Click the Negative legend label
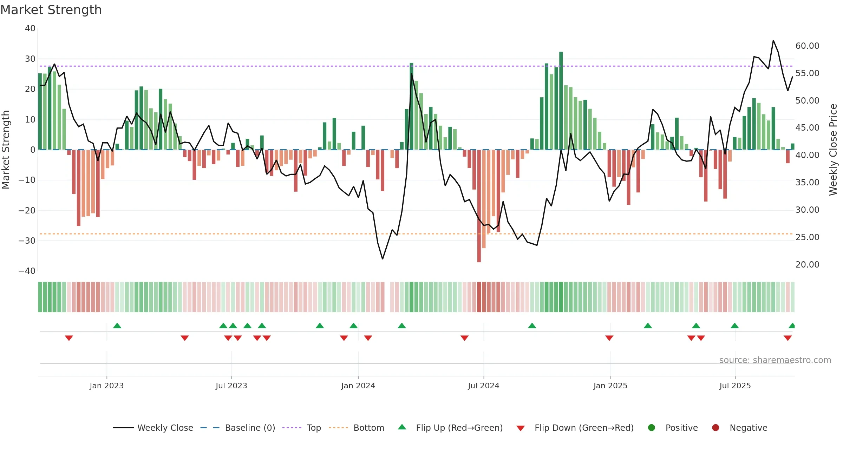The width and height of the screenshot is (843, 474). [749, 428]
